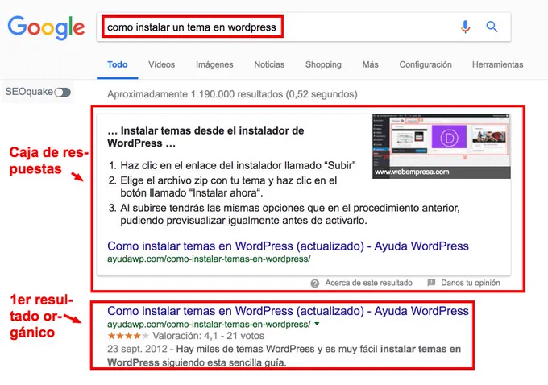Open the Imágenes tab
Image resolution: width=548 pixels, height=385 pixels.
214,64
